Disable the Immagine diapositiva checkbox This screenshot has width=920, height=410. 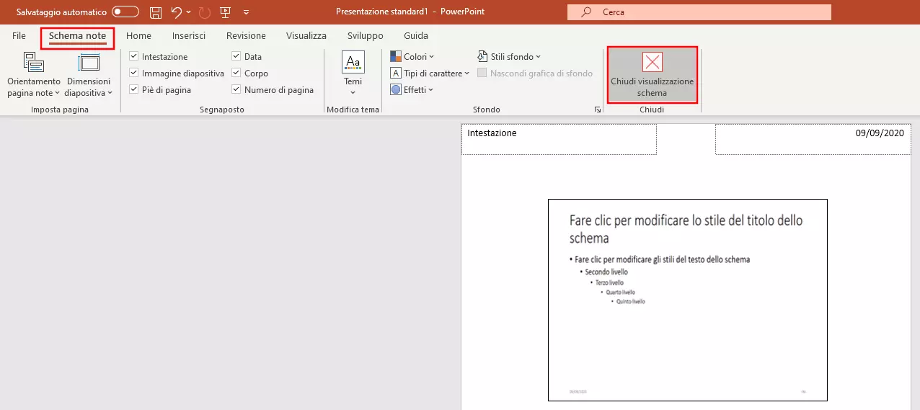pyautogui.click(x=133, y=73)
